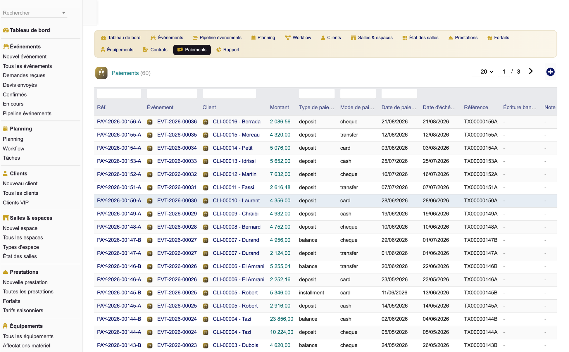569x352 pixels.
Task: Click the Salles & espaces icon in sidebar
Action: tap(6, 218)
